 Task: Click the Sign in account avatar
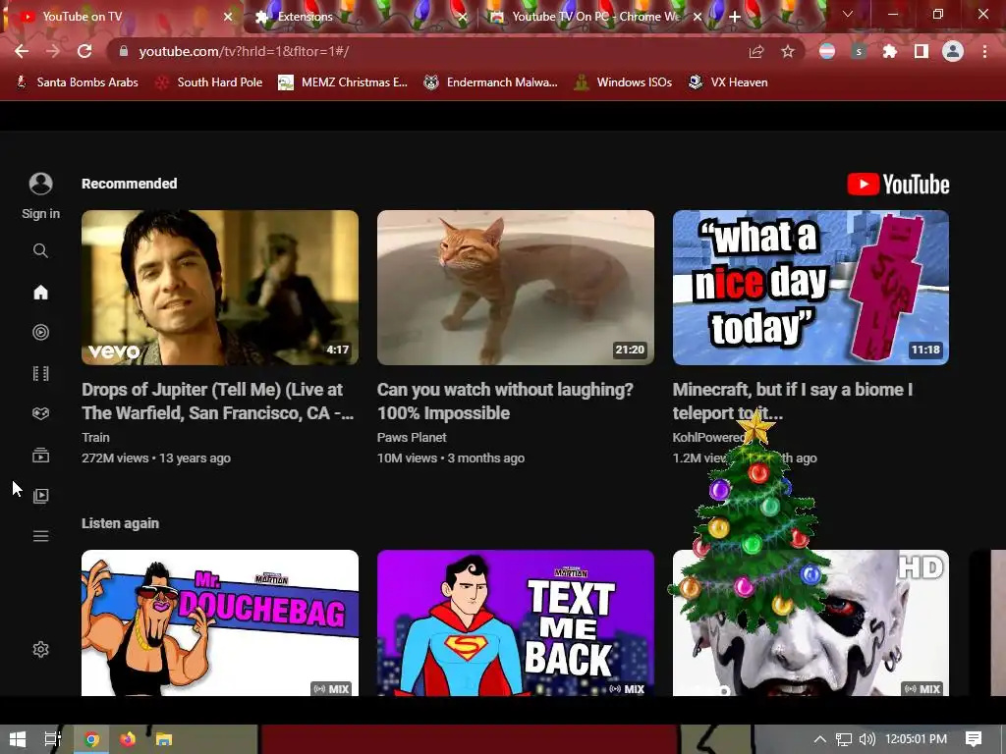[40, 184]
